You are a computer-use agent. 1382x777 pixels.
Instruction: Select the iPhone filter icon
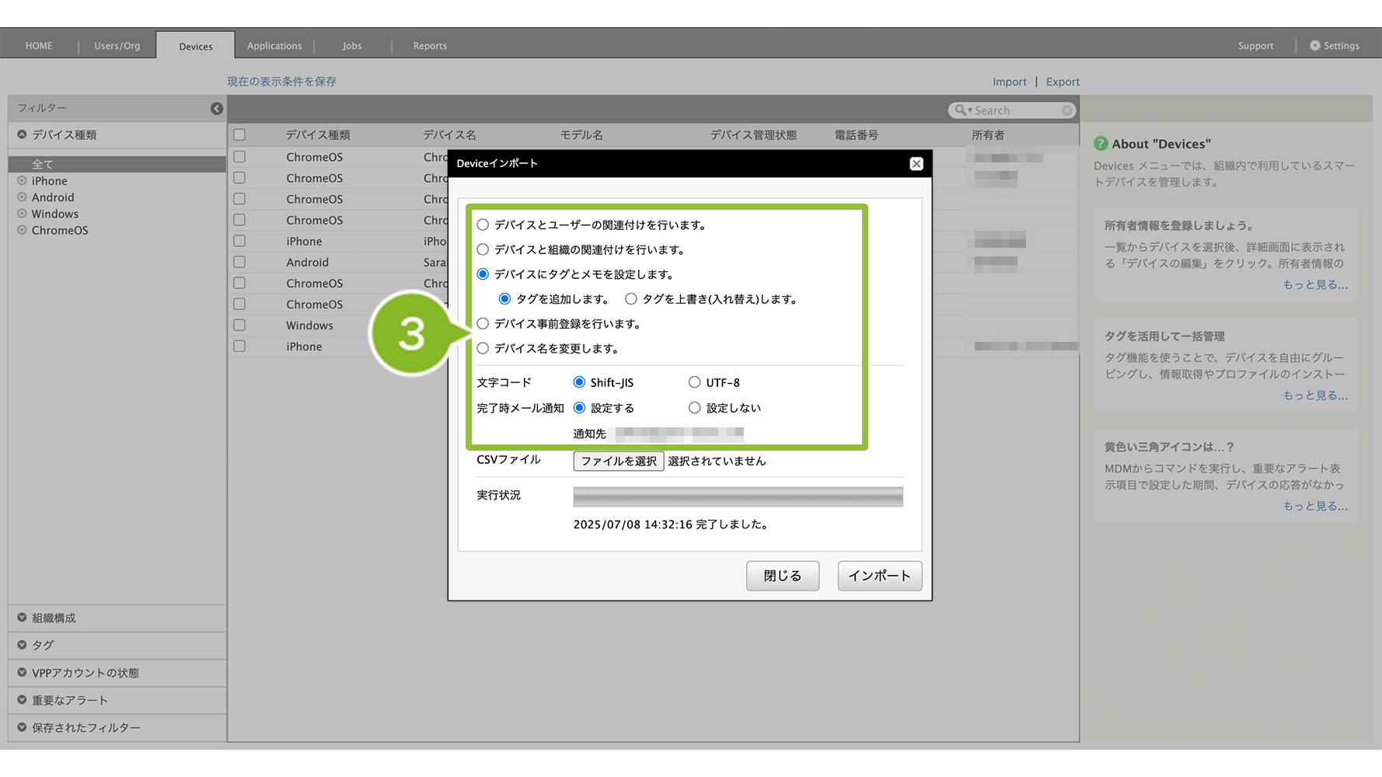click(22, 181)
